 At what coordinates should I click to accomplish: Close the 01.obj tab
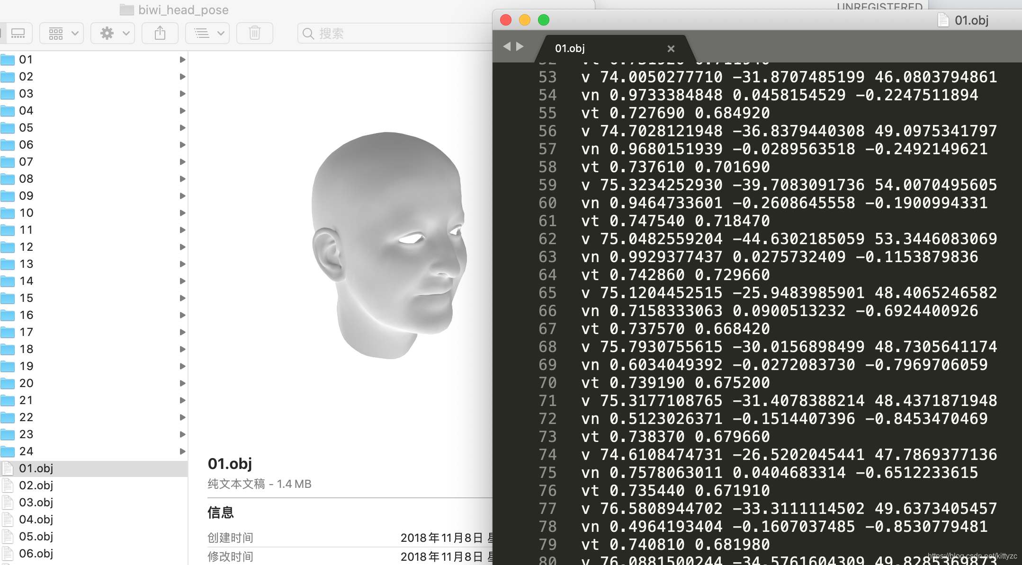(x=671, y=49)
